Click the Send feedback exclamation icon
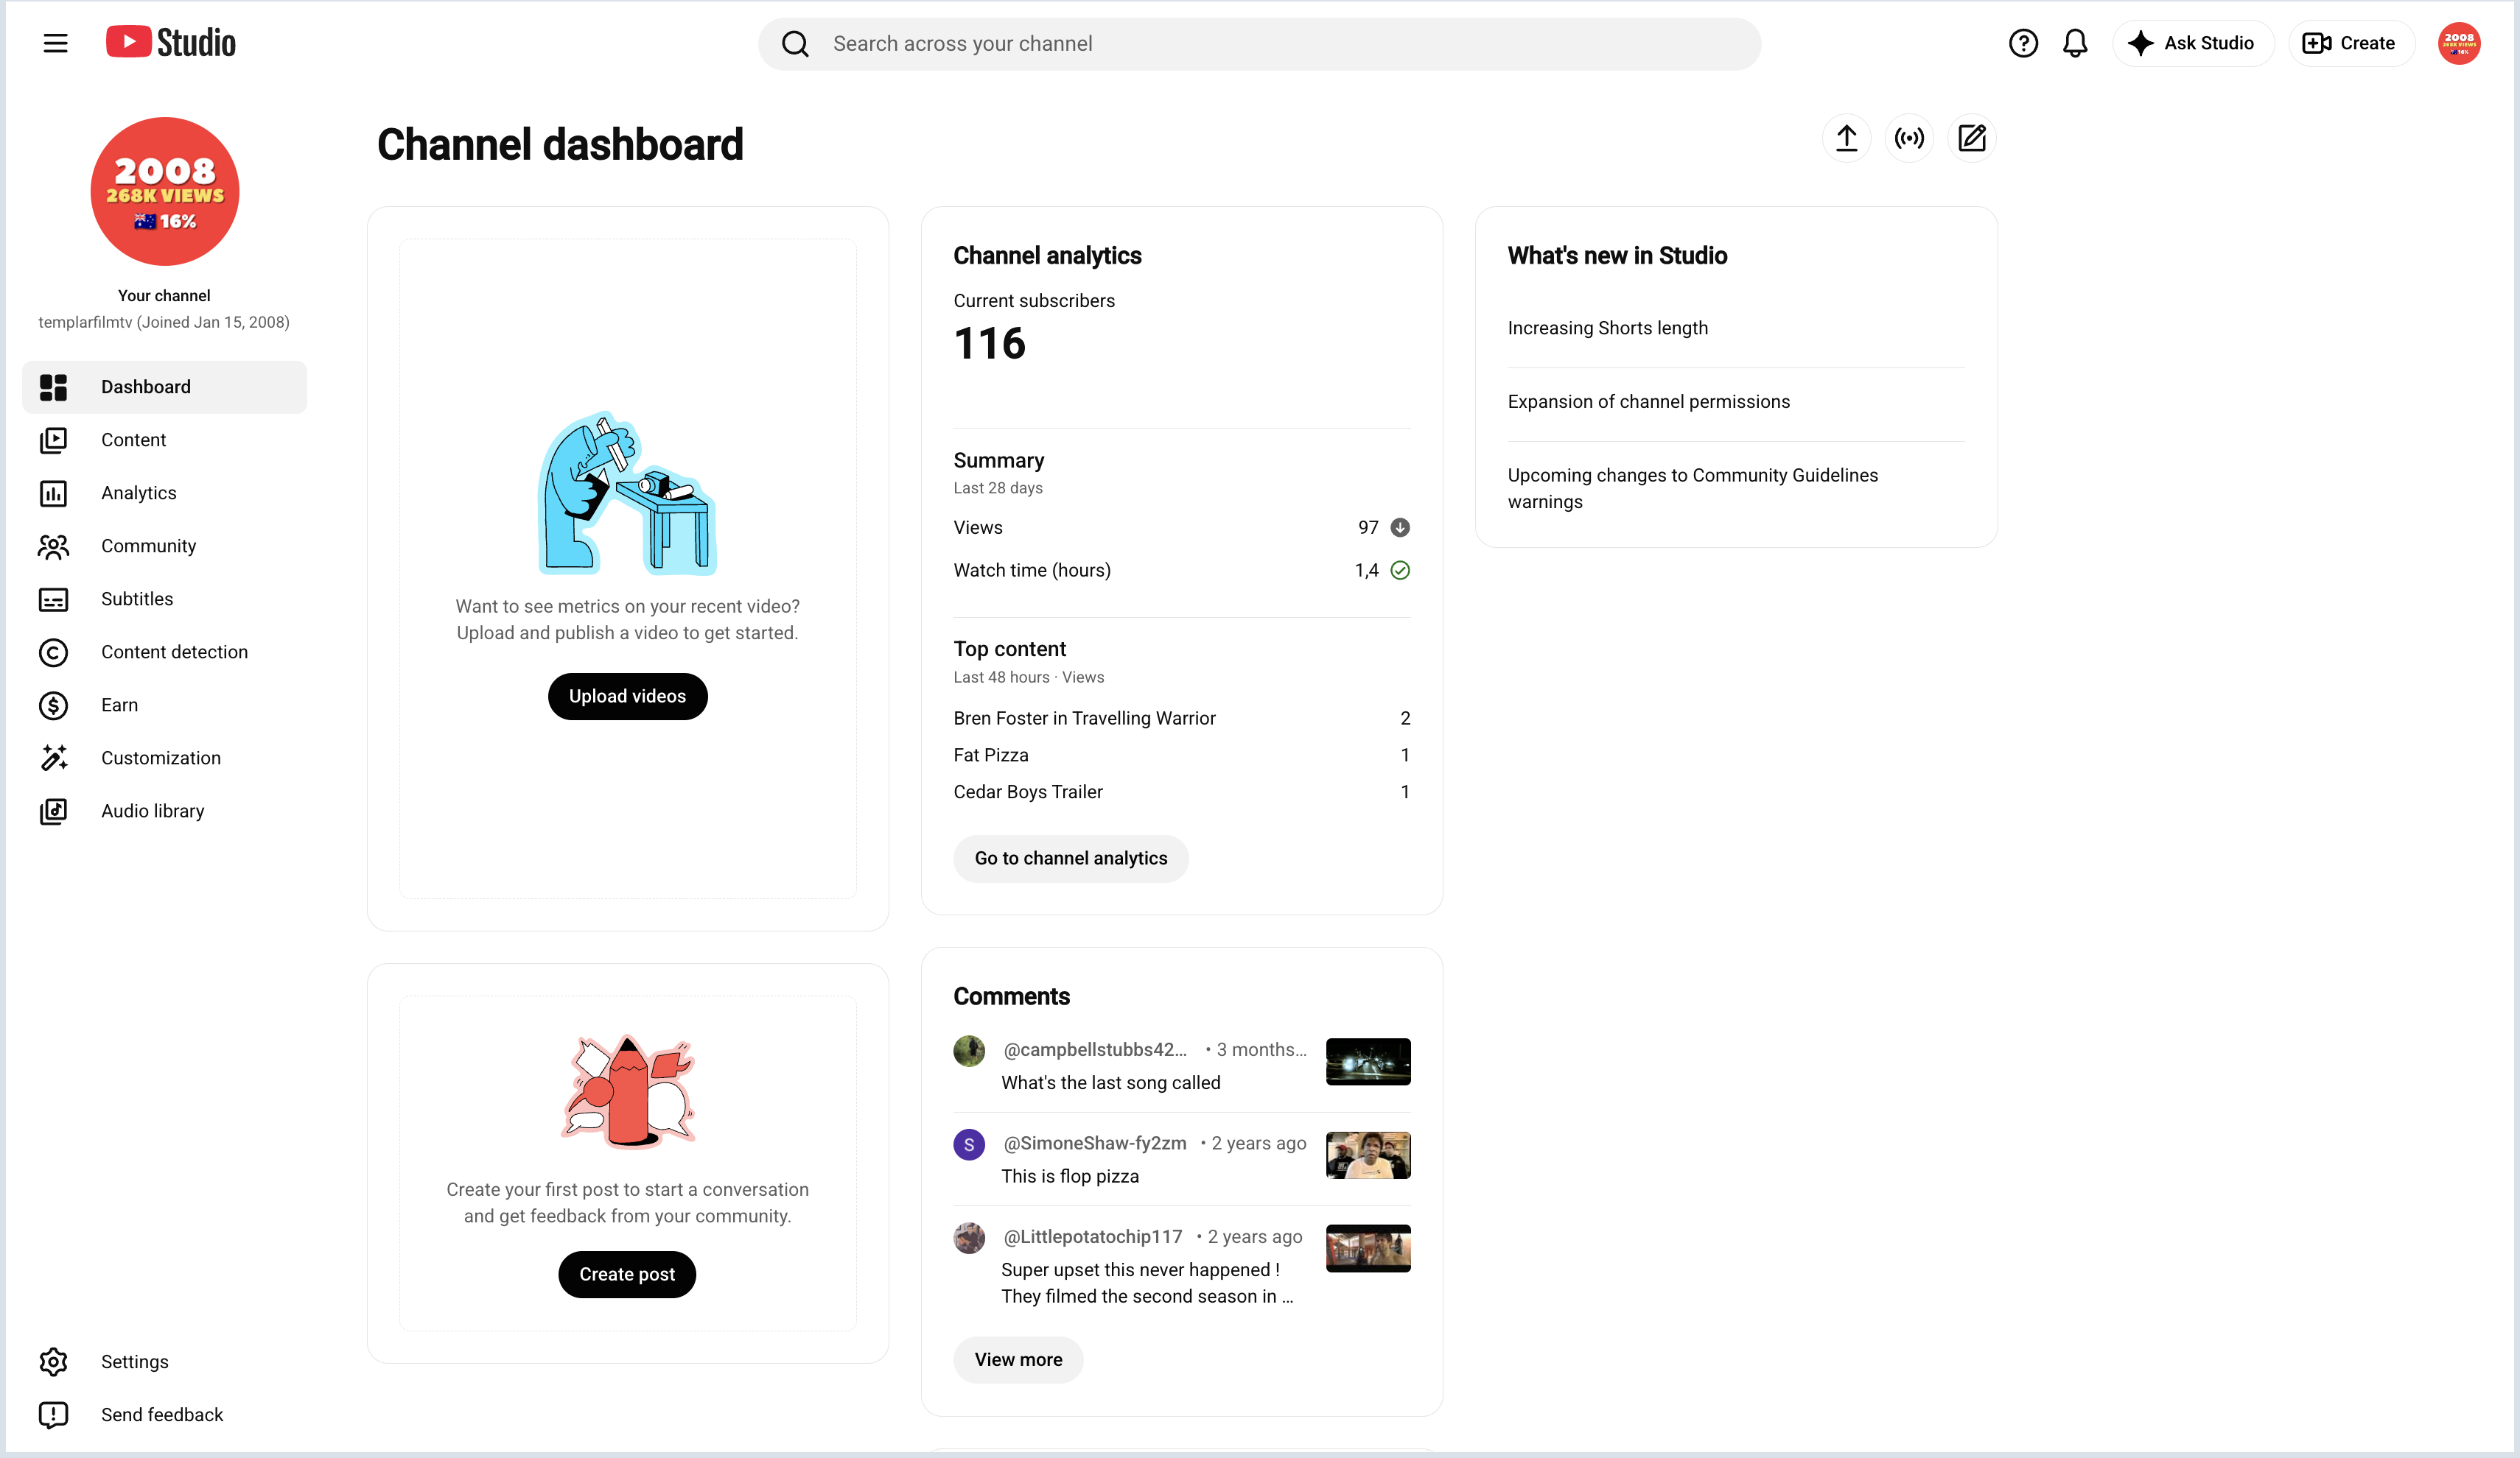The height and width of the screenshot is (1458, 2520). pos(53,1414)
